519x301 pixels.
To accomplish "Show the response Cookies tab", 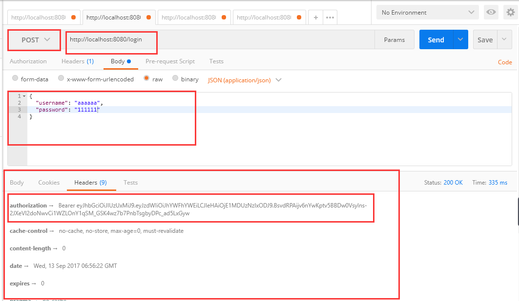I will 49,183.
